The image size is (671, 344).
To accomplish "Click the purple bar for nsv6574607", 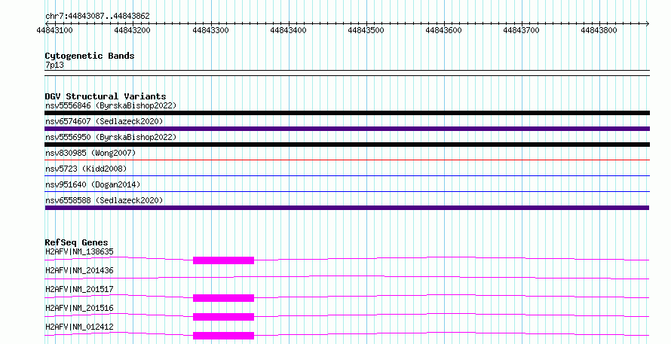I will [347, 129].
